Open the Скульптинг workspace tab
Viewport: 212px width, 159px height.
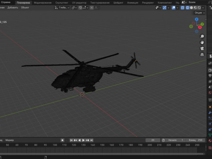pos(62,3)
